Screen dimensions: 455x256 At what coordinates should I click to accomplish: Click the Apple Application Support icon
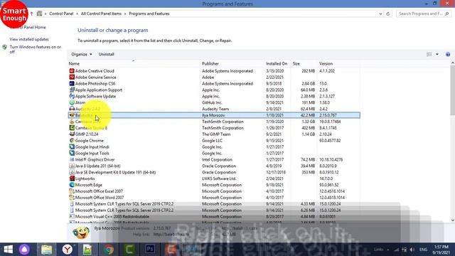pyautogui.click(x=72, y=90)
